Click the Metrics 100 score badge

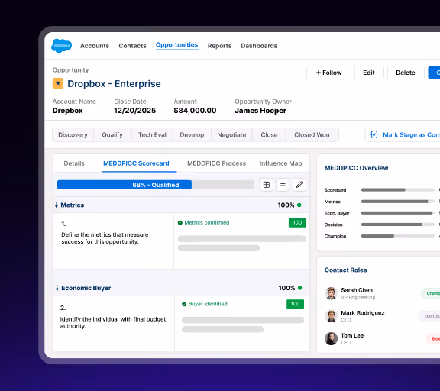[297, 223]
